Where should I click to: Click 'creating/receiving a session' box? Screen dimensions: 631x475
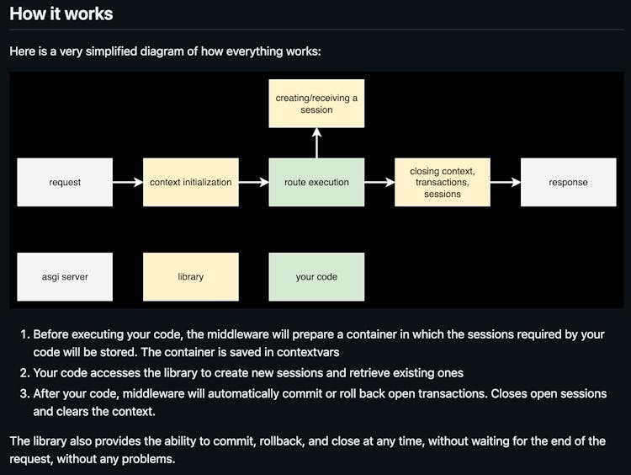coord(316,104)
